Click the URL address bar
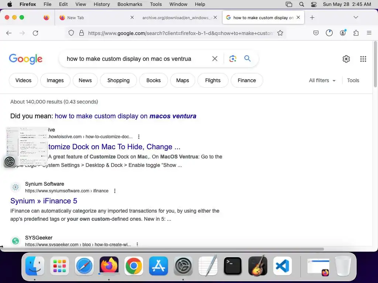This screenshot has height=283, width=378. (180, 33)
